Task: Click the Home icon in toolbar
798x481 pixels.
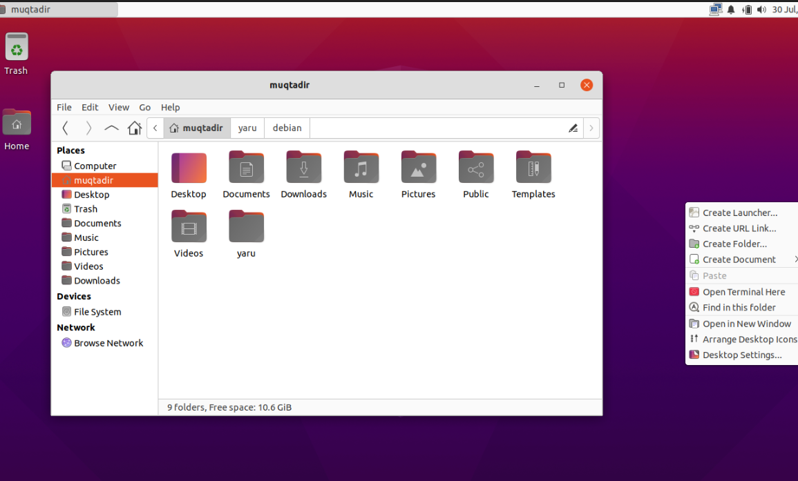Action: tap(135, 128)
